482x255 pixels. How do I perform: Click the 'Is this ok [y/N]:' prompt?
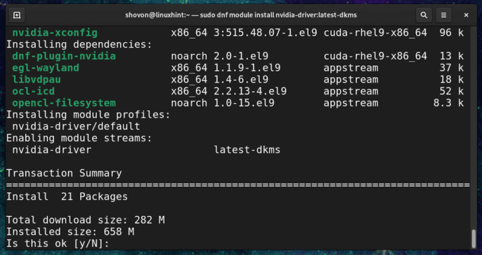click(58, 243)
